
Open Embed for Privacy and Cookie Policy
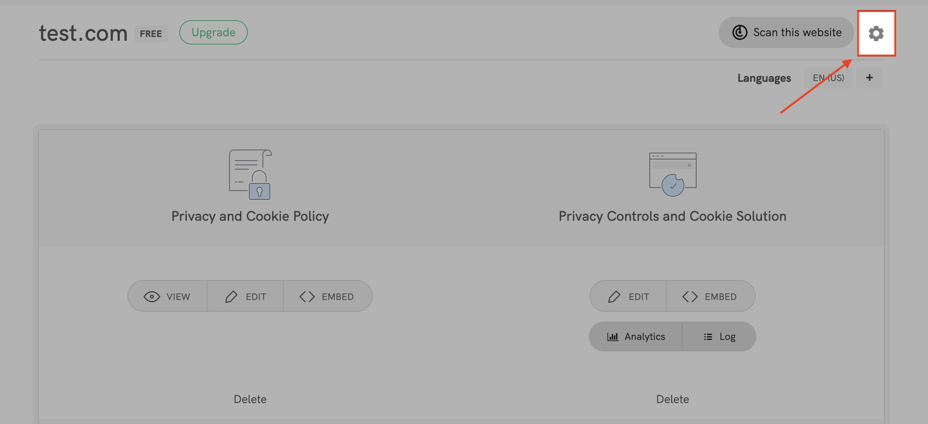(x=327, y=296)
